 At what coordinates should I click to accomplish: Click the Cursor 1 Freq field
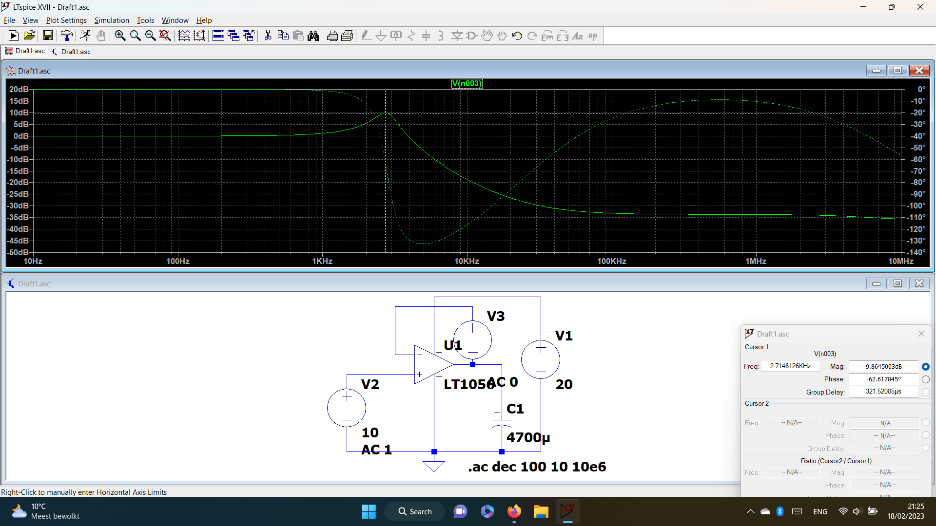tap(790, 366)
